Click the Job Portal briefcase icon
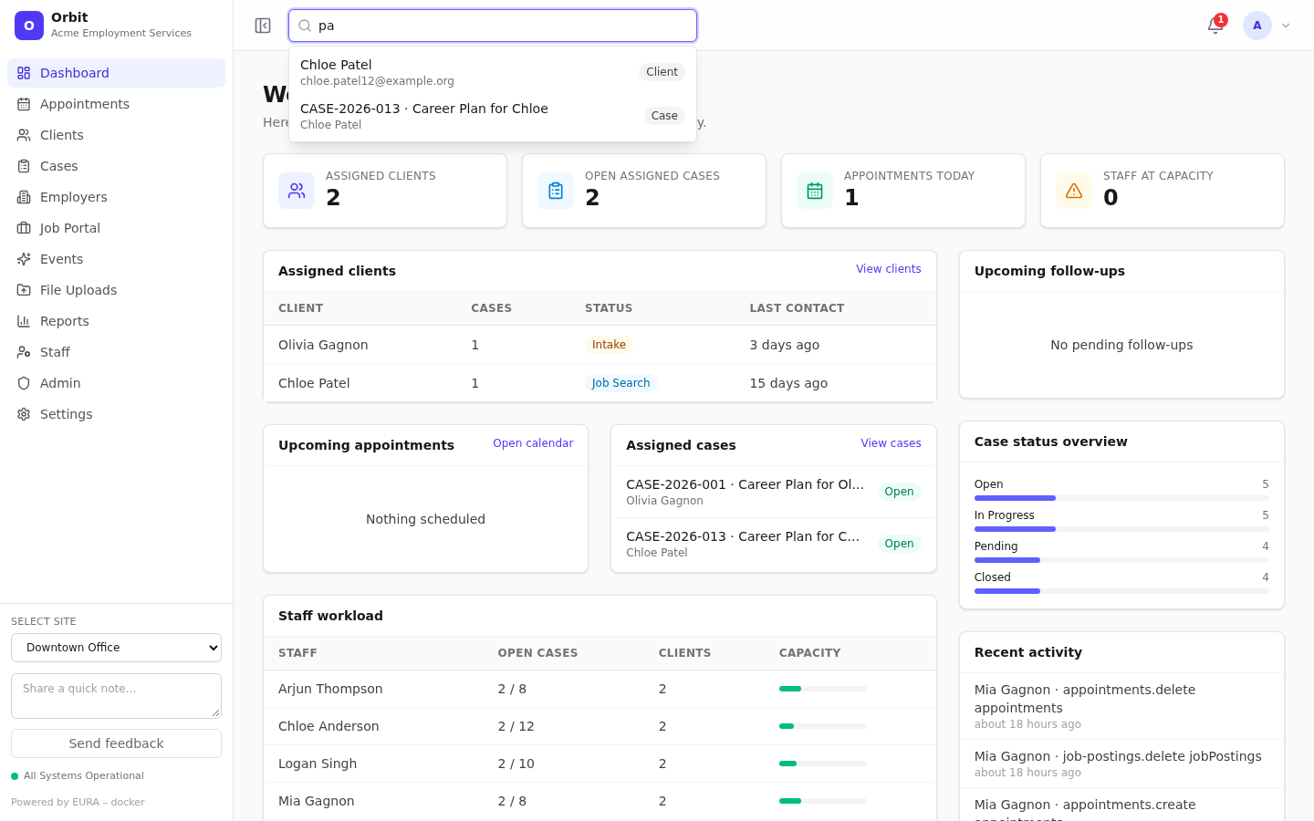The image size is (1314, 821). [24, 228]
